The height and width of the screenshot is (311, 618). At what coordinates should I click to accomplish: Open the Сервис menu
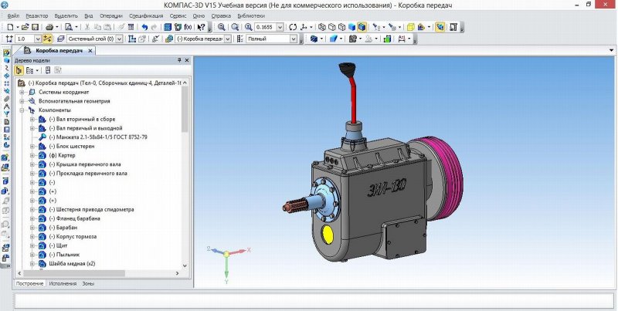[178, 16]
